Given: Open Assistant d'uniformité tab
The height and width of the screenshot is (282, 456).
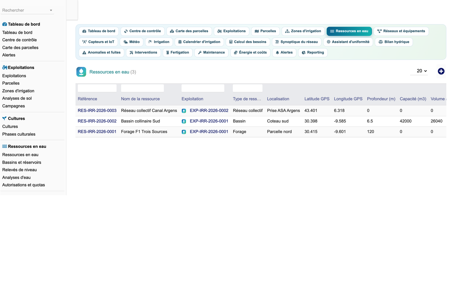Looking at the screenshot, I should (x=348, y=42).
